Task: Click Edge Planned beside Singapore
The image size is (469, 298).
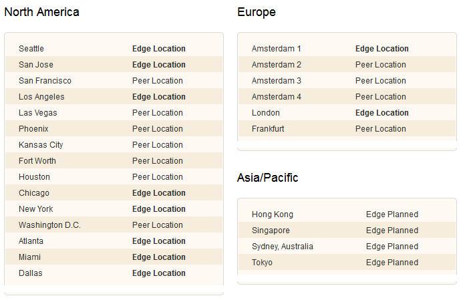Action: 392,231
